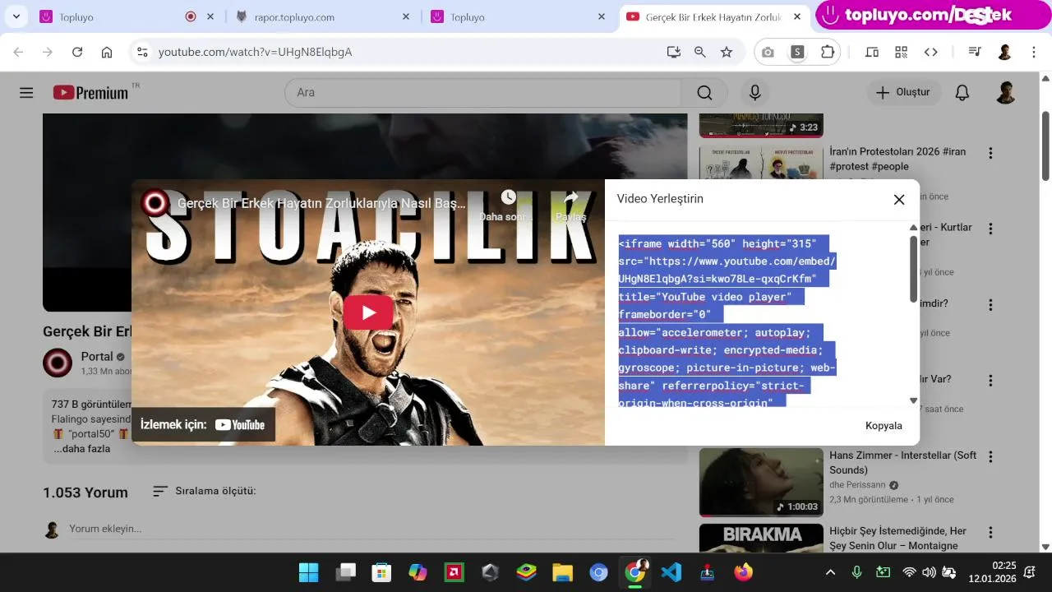Click embed code scrollbar up arrow
This screenshot has width=1052, height=592.
(x=913, y=228)
